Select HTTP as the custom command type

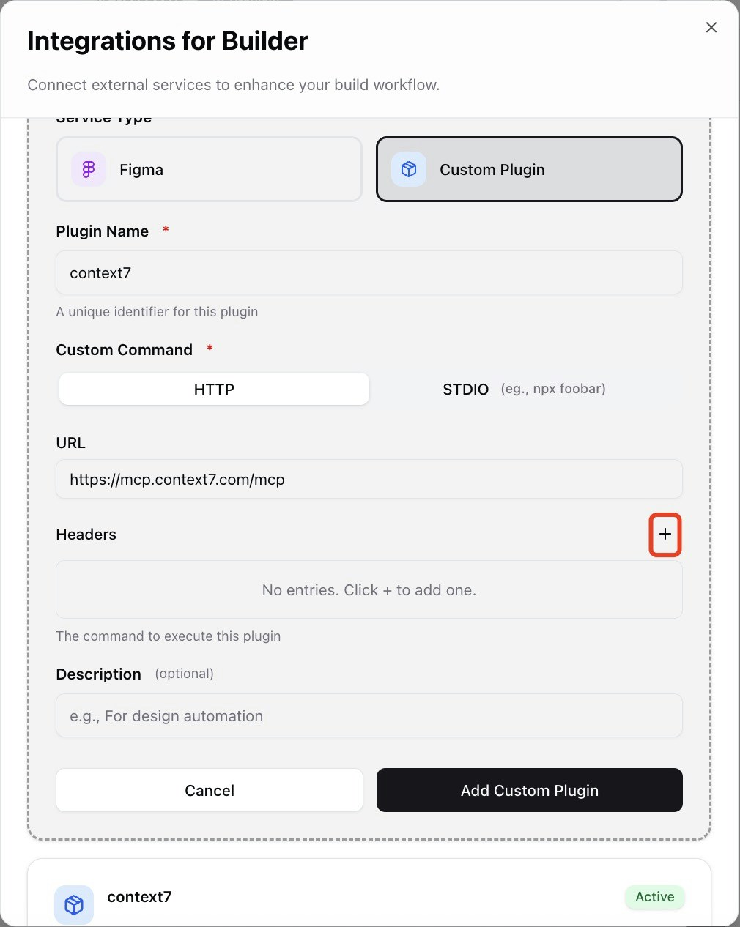pyautogui.click(x=213, y=389)
